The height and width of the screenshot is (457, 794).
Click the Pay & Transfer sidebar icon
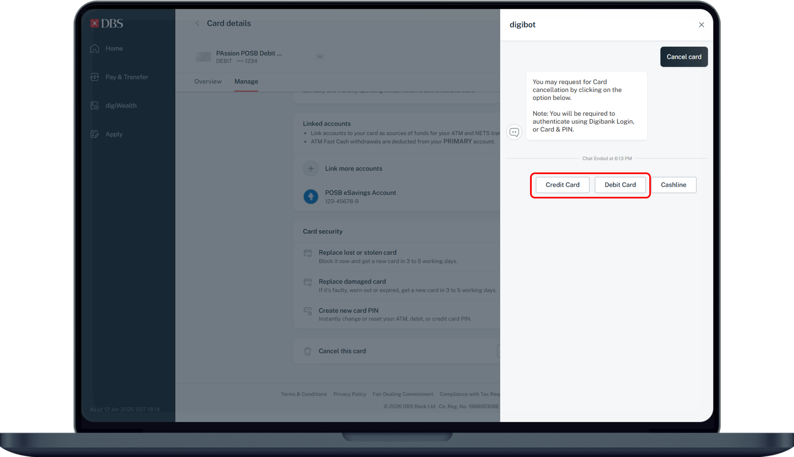95,77
